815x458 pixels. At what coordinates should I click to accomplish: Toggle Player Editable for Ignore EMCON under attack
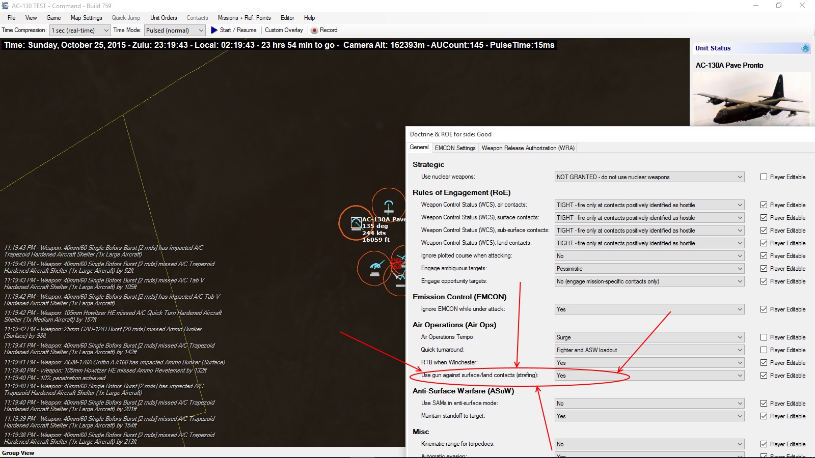pos(764,309)
